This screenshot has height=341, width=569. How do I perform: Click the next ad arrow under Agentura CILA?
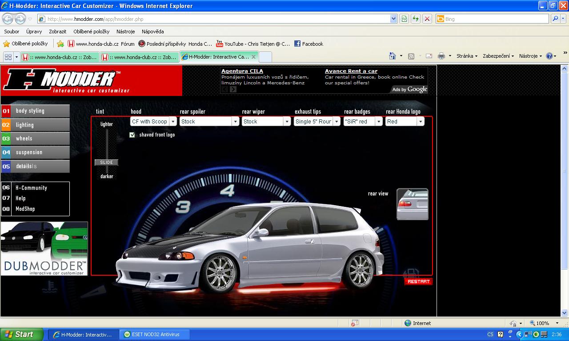pos(233,89)
